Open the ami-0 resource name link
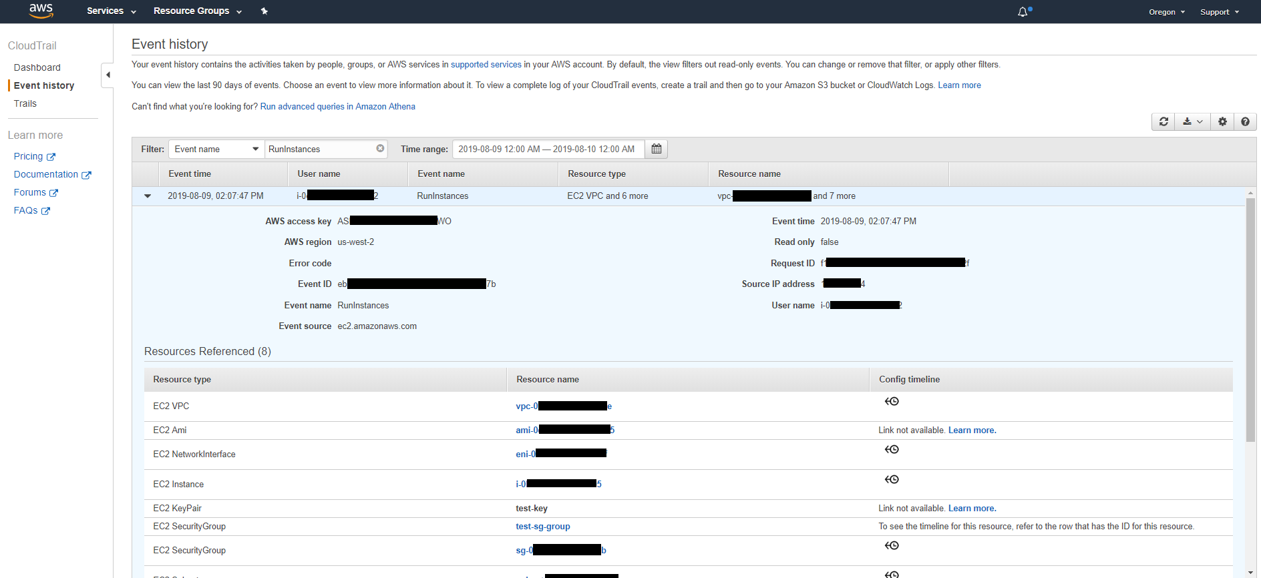The height and width of the screenshot is (578, 1261). coord(565,430)
